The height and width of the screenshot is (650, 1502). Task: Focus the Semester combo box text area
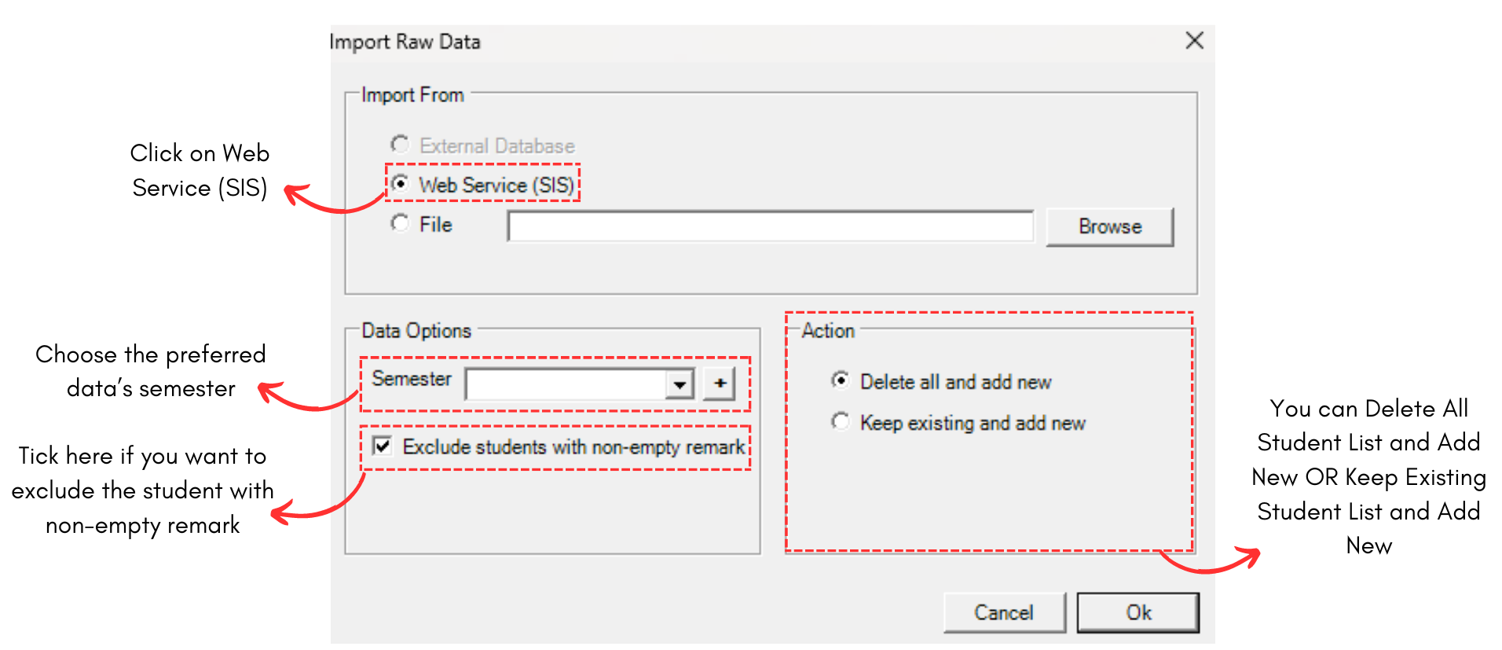[x=573, y=384]
